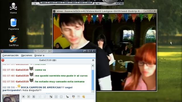Open the Opciones menu

[26, 56]
